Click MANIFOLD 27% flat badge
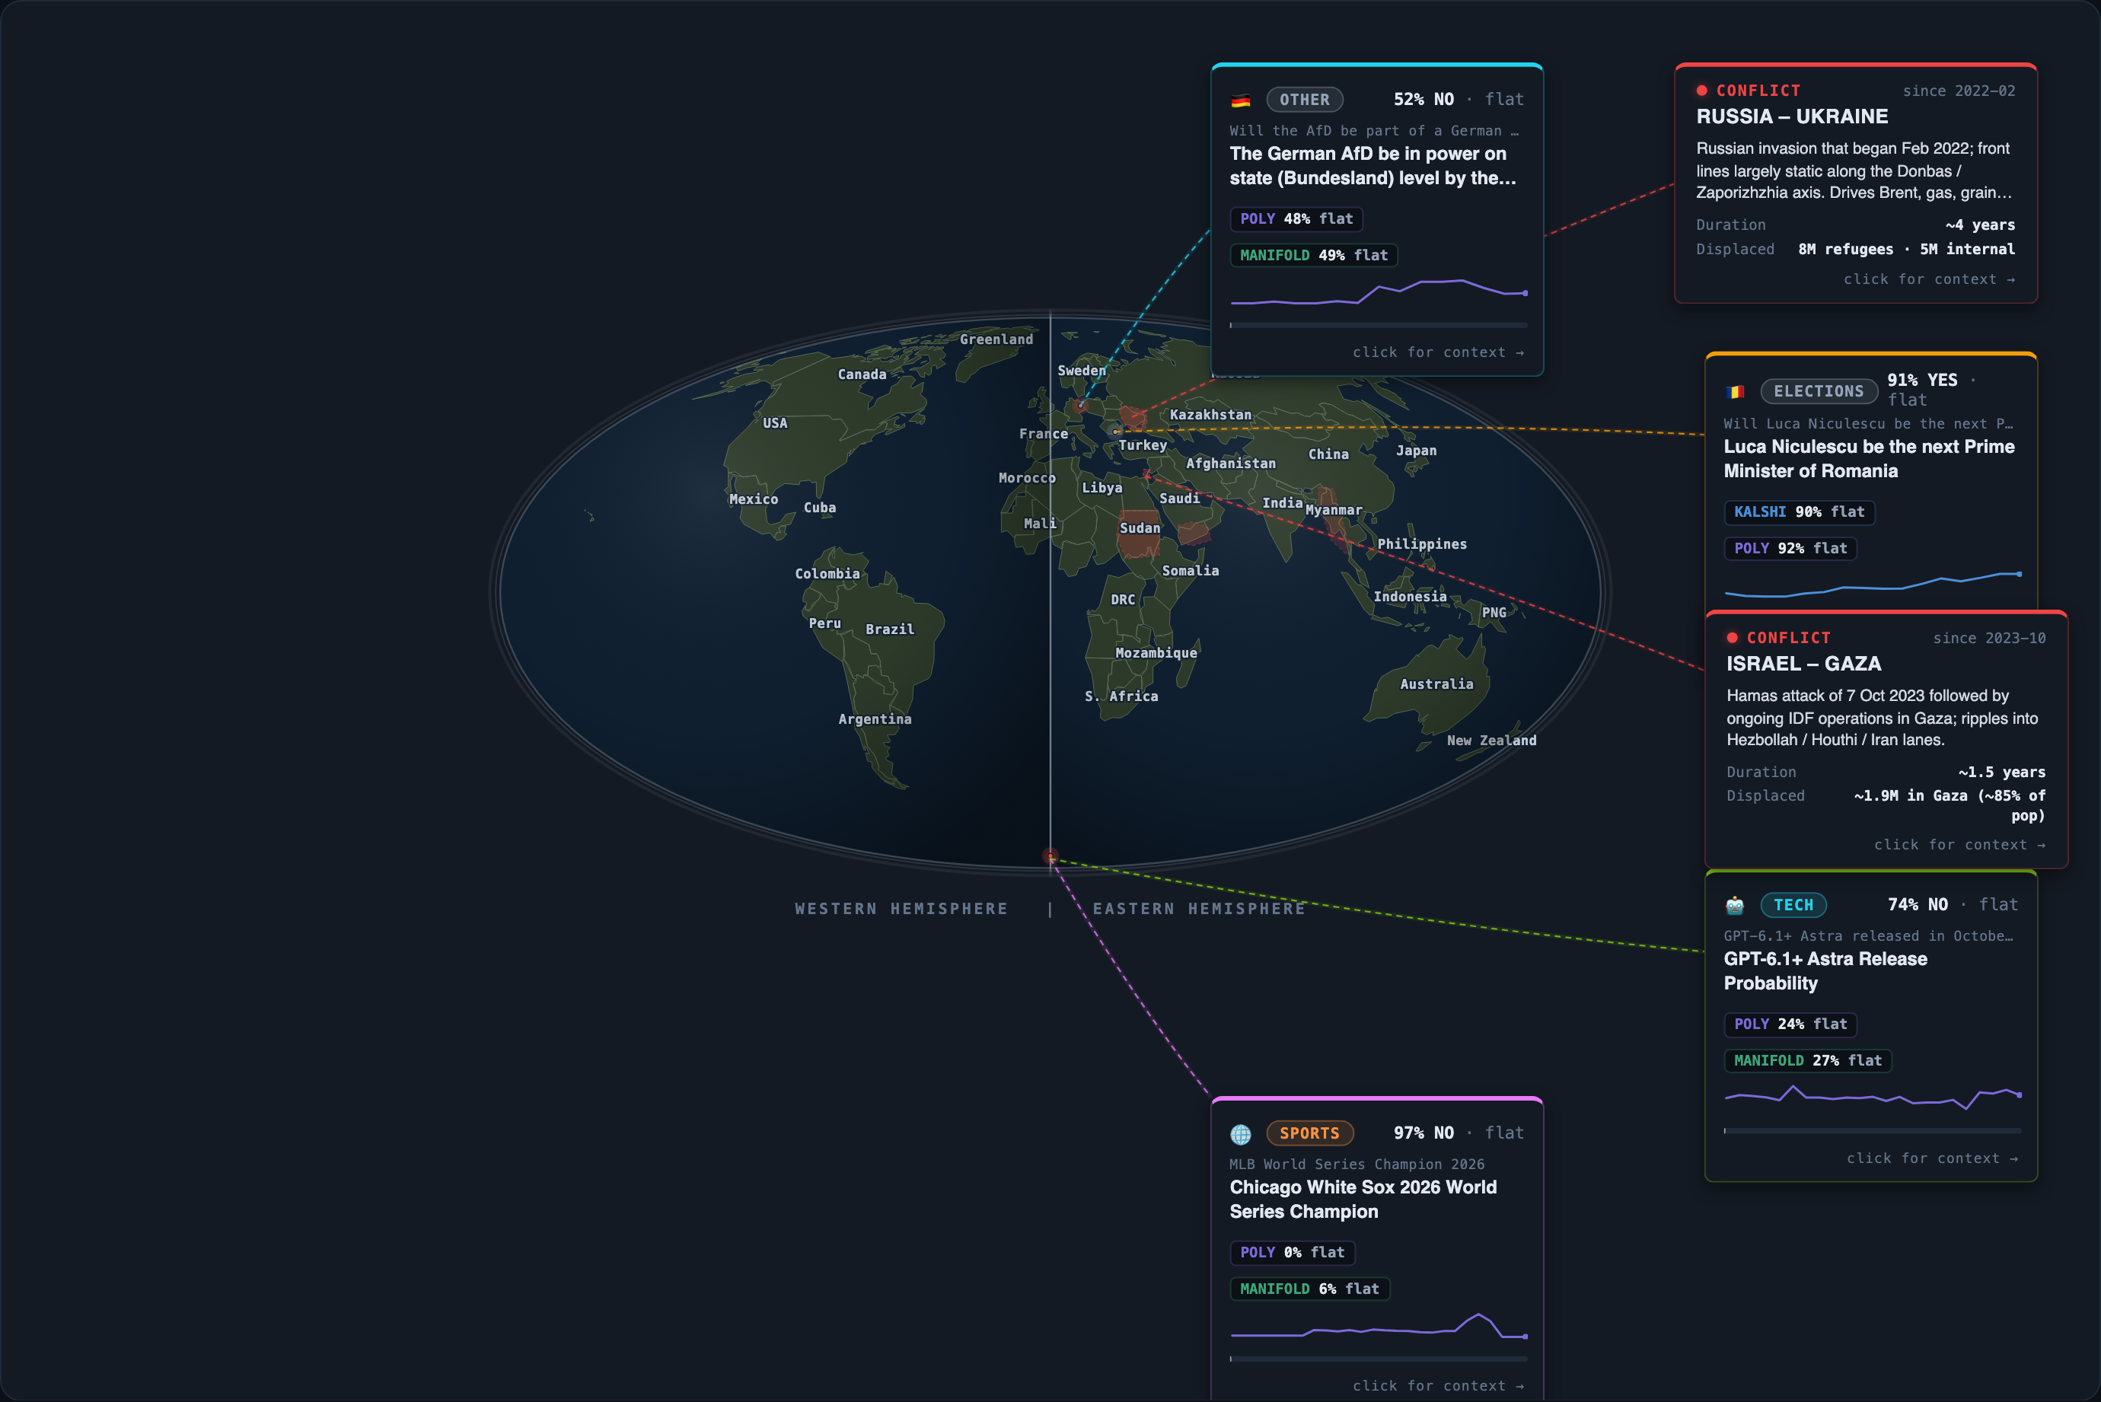Image resolution: width=2101 pixels, height=1402 pixels. click(1808, 1061)
